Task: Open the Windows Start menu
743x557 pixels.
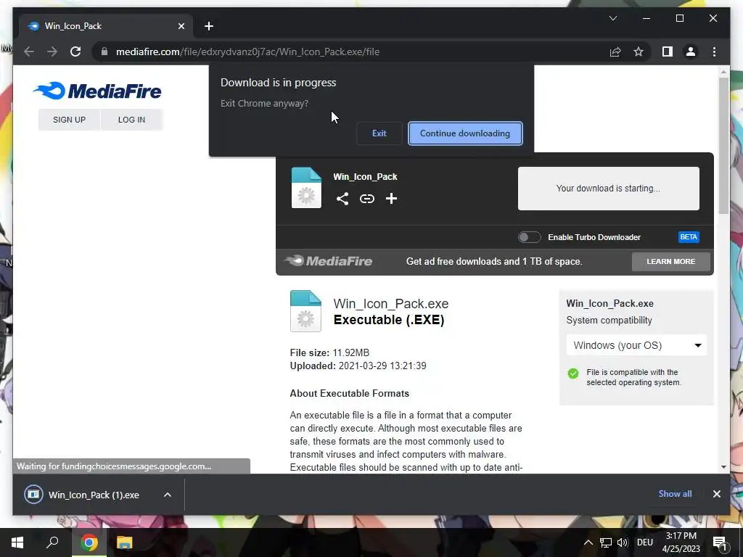Action: (x=17, y=542)
